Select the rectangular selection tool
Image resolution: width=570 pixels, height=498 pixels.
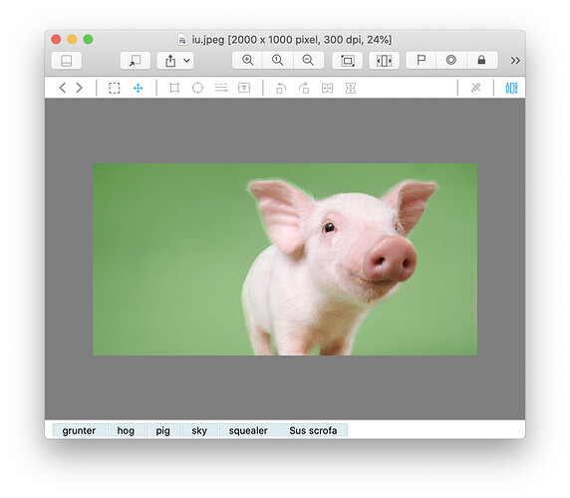115,88
